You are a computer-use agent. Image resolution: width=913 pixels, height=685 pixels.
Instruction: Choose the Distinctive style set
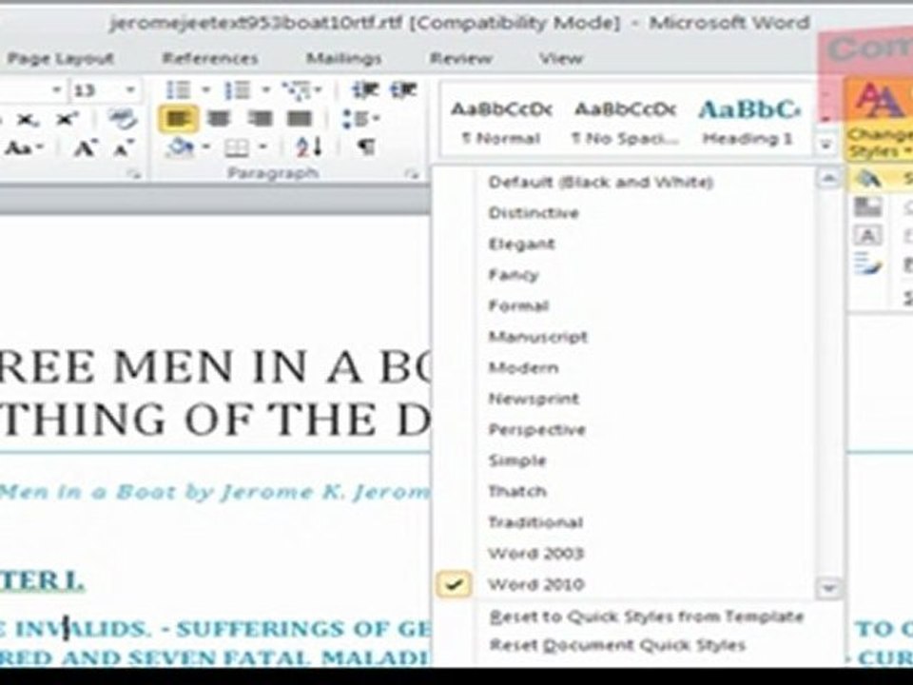(x=534, y=213)
